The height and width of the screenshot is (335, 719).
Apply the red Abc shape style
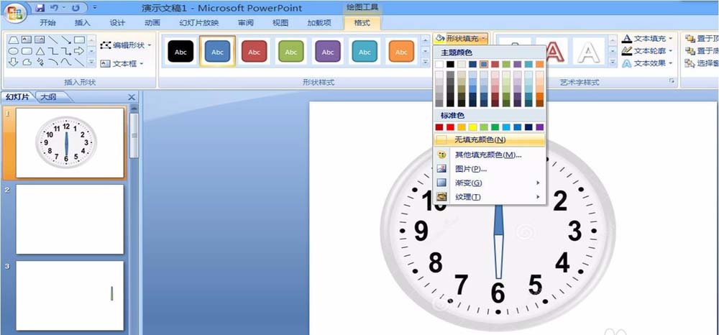254,52
